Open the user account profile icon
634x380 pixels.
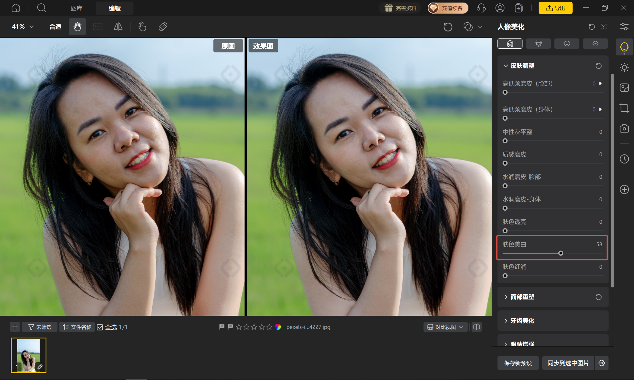[500, 8]
